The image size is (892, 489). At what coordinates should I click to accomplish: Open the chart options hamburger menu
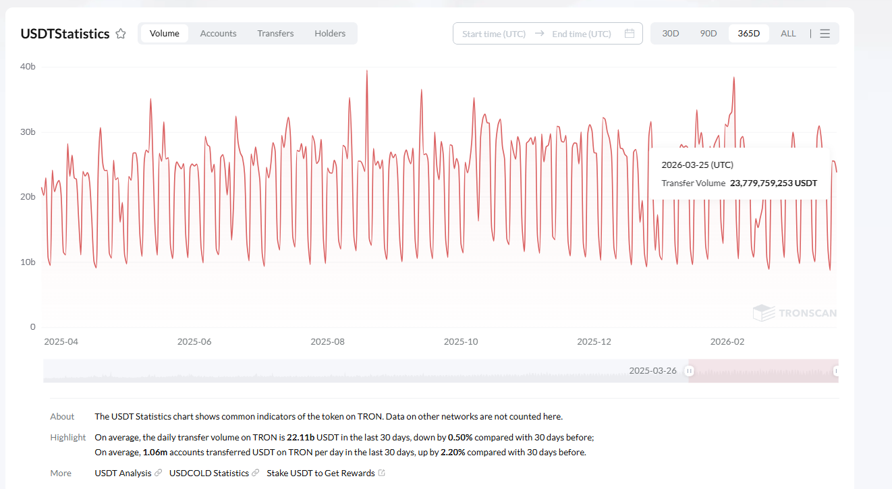(x=825, y=34)
